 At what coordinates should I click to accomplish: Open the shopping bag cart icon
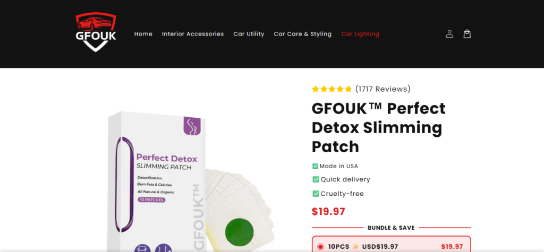pyautogui.click(x=467, y=34)
